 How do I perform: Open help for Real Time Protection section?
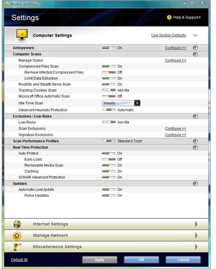195,148
